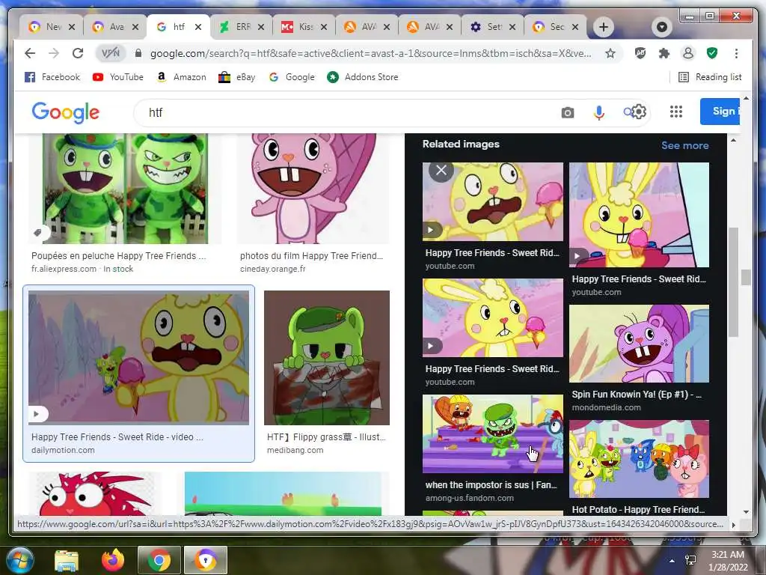Image resolution: width=766 pixels, height=575 pixels.
Task: Close the htf Google tab
Action: pos(197,27)
